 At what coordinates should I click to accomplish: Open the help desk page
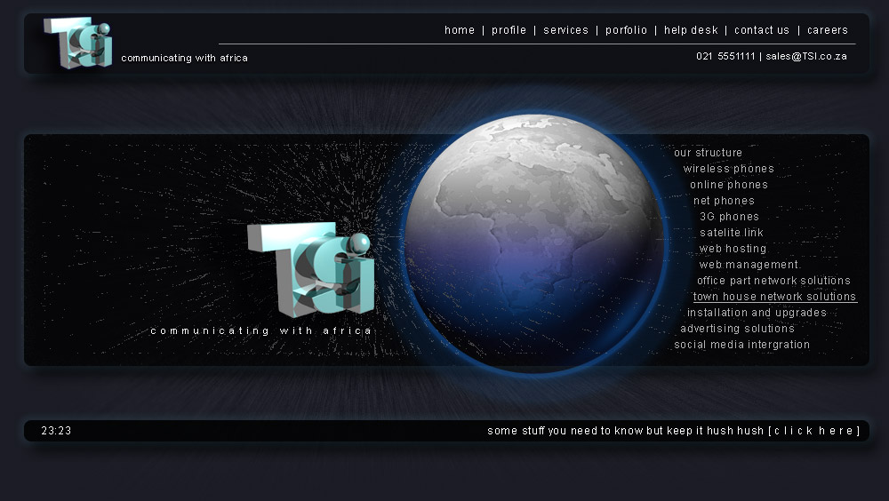(691, 30)
